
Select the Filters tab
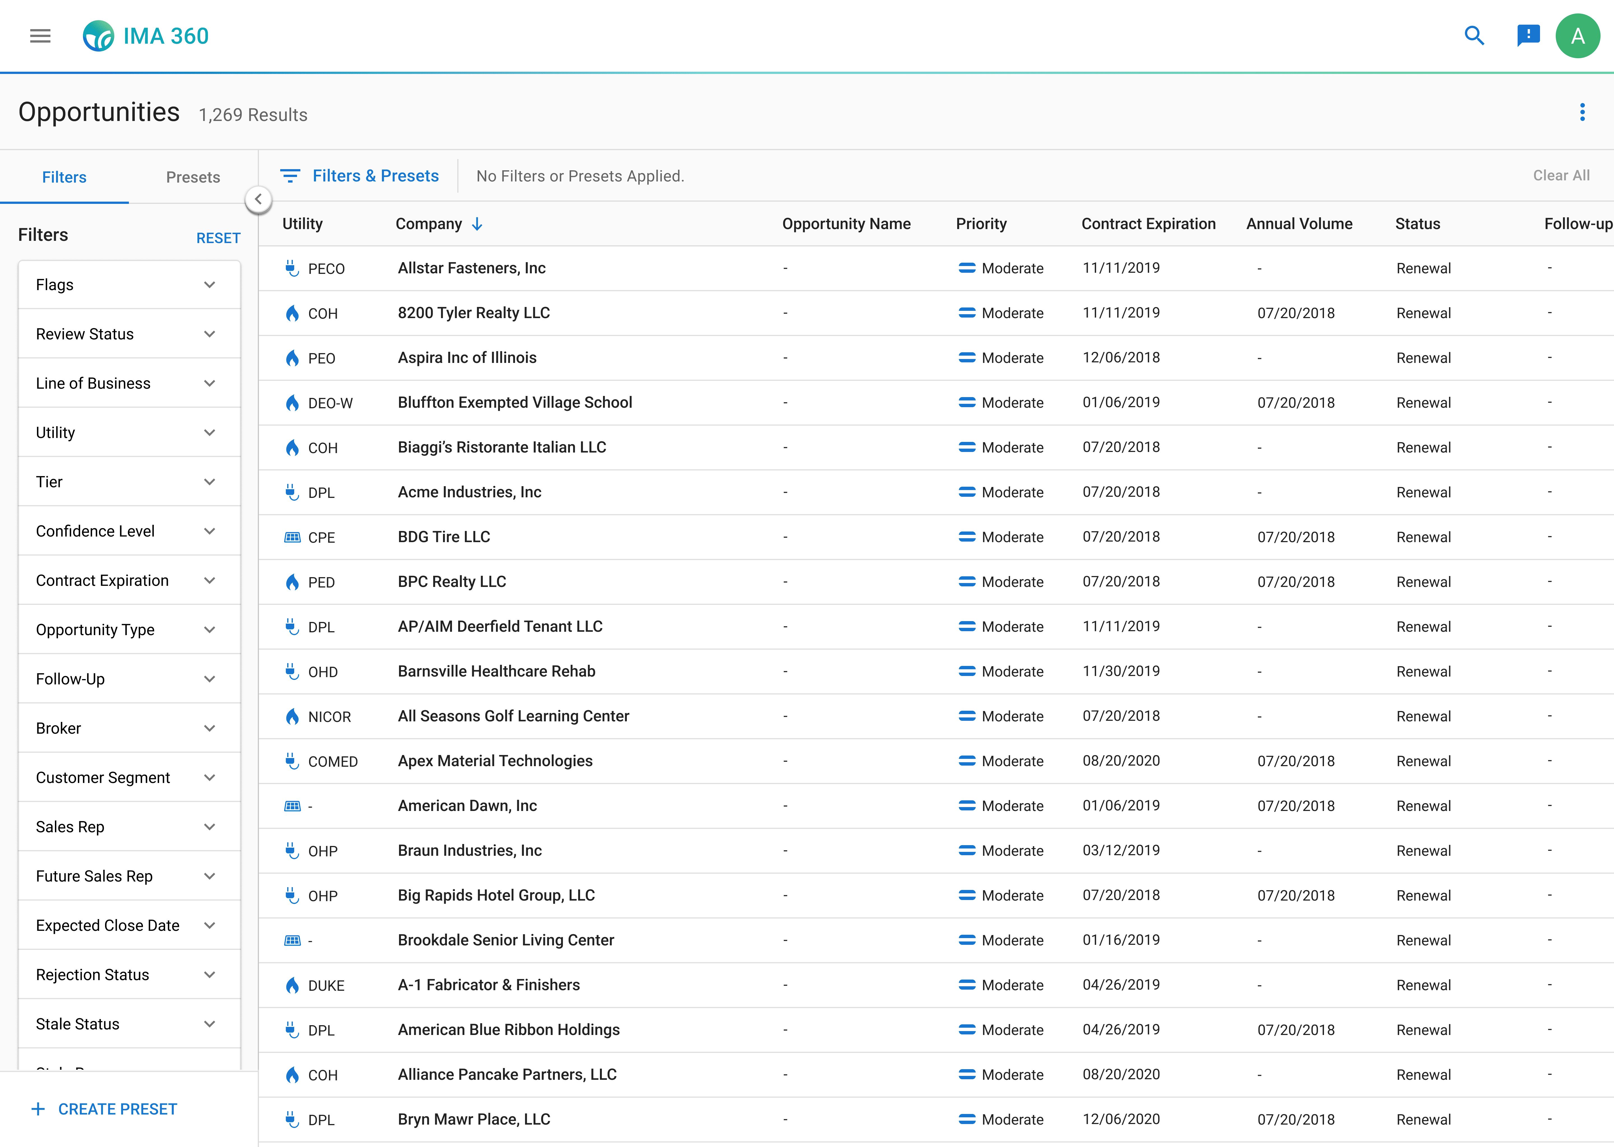pyautogui.click(x=64, y=177)
